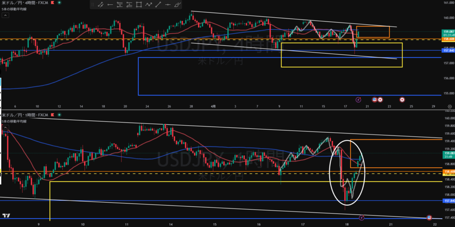Pick the long position tool marked L
This screenshot has width=455, height=227.
click(x=129, y=5)
